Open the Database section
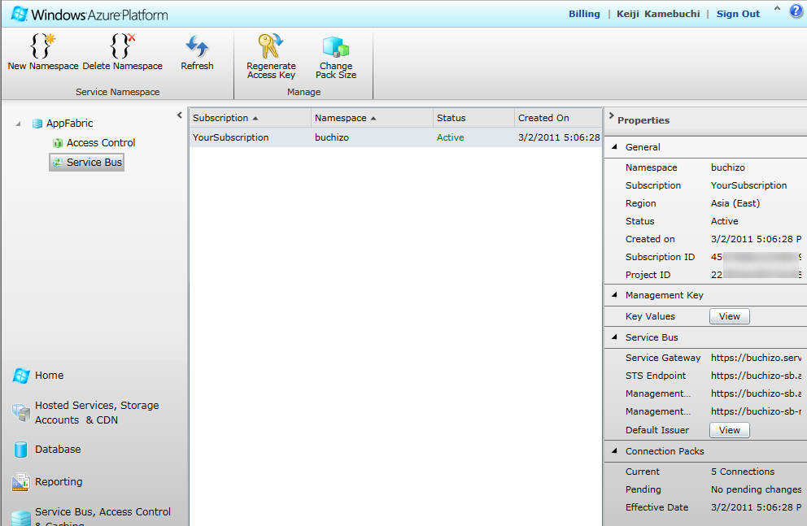The height and width of the screenshot is (526, 807). (57, 450)
